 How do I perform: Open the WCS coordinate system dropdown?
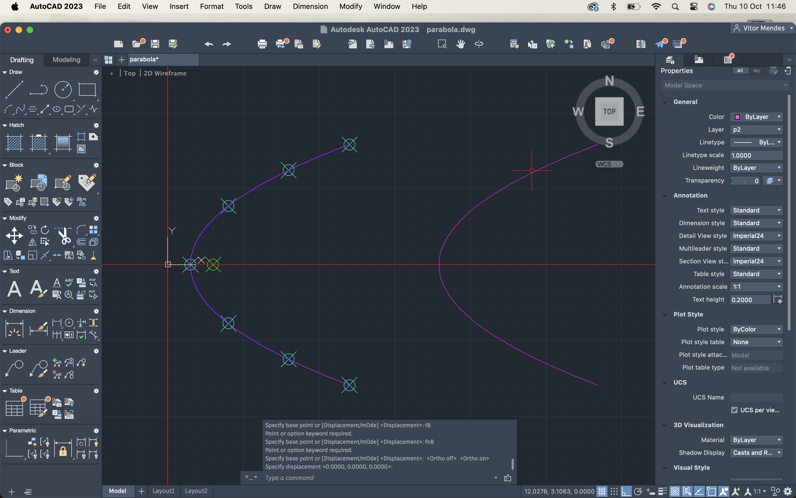coord(609,164)
